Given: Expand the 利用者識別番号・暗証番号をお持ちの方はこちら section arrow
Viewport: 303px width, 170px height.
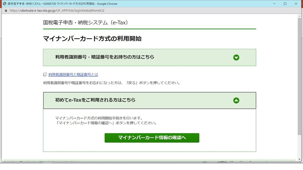Looking at the screenshot, I should pyautogui.click(x=236, y=57).
